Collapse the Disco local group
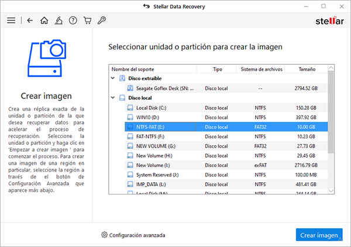Image resolution: width=351 pixels, height=247 pixels. click(112, 98)
